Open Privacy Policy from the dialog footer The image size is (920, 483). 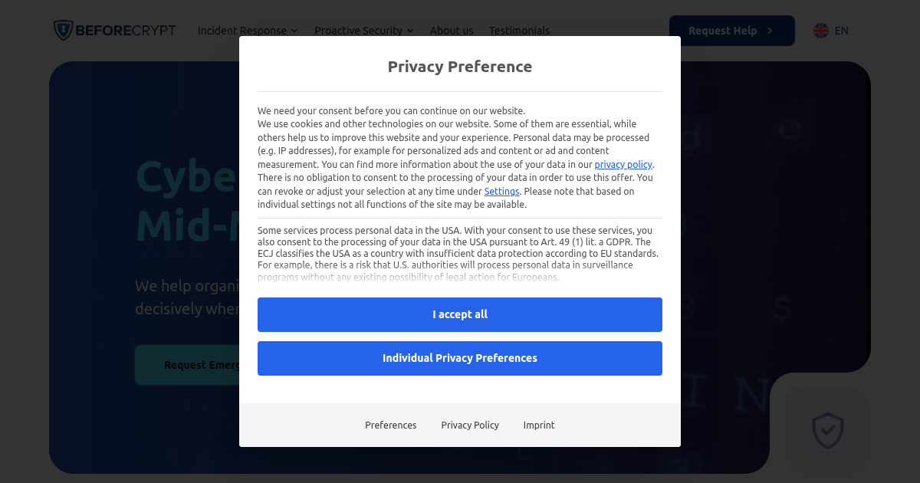[x=470, y=425]
